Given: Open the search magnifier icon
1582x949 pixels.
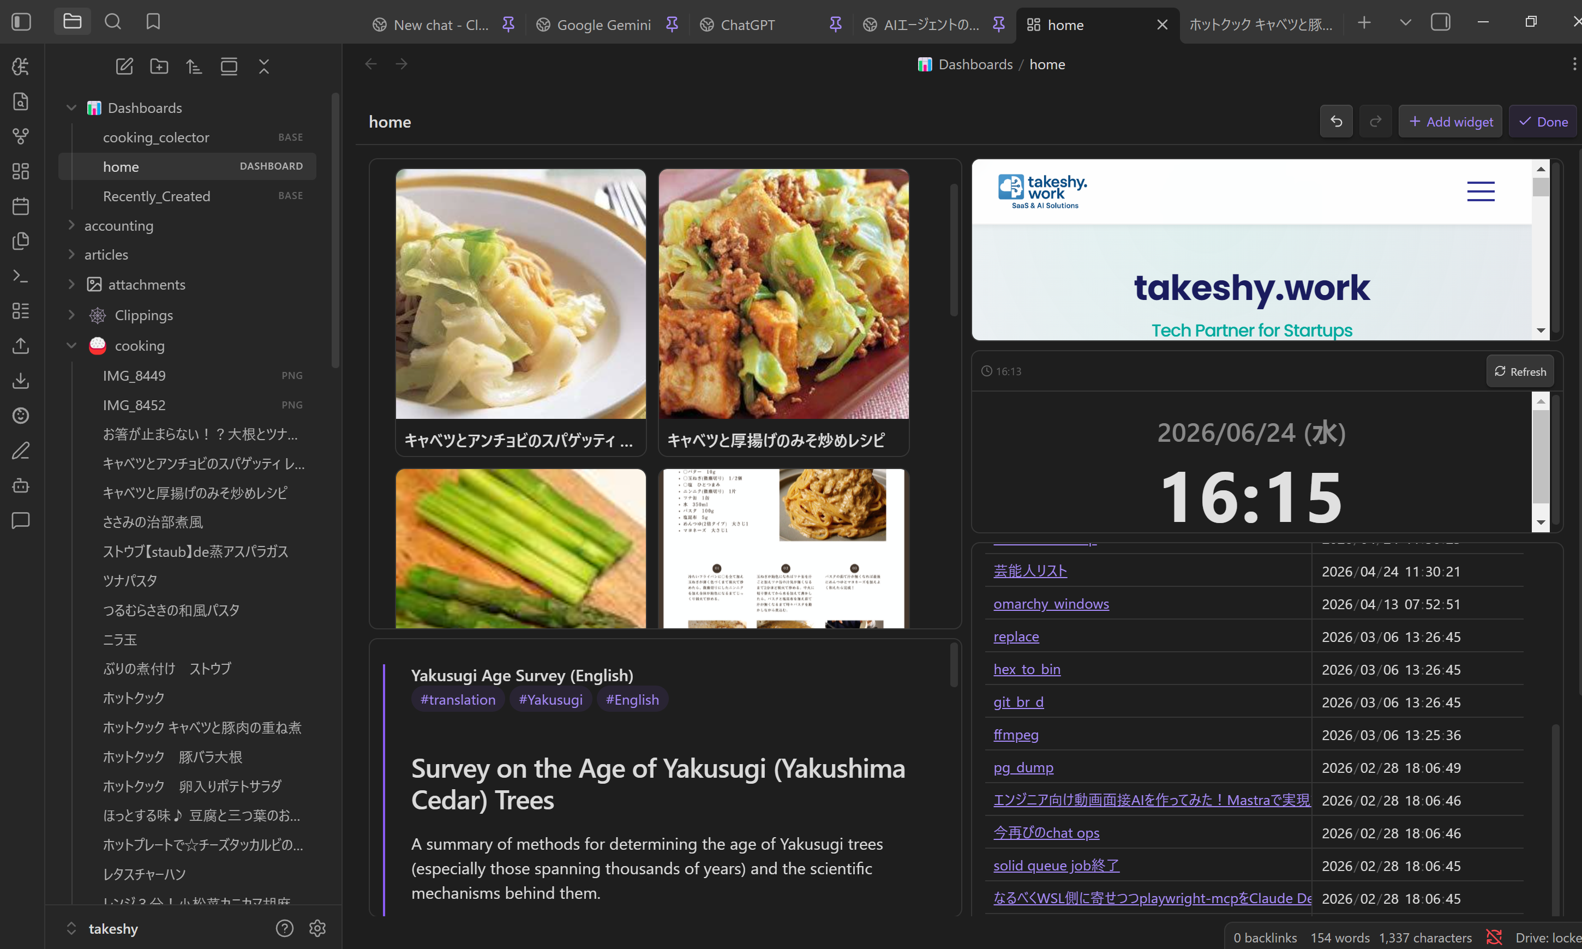Looking at the screenshot, I should point(112,22).
